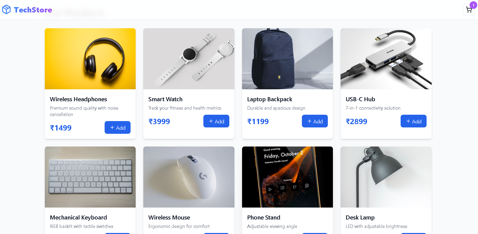
Task: View the Phone Stand product image
Action: click(x=287, y=177)
